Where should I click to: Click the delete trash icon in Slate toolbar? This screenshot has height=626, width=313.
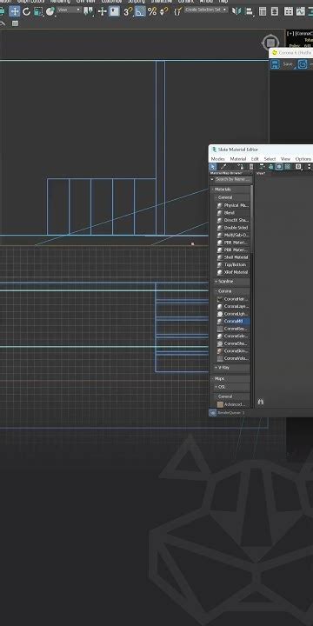click(x=251, y=166)
